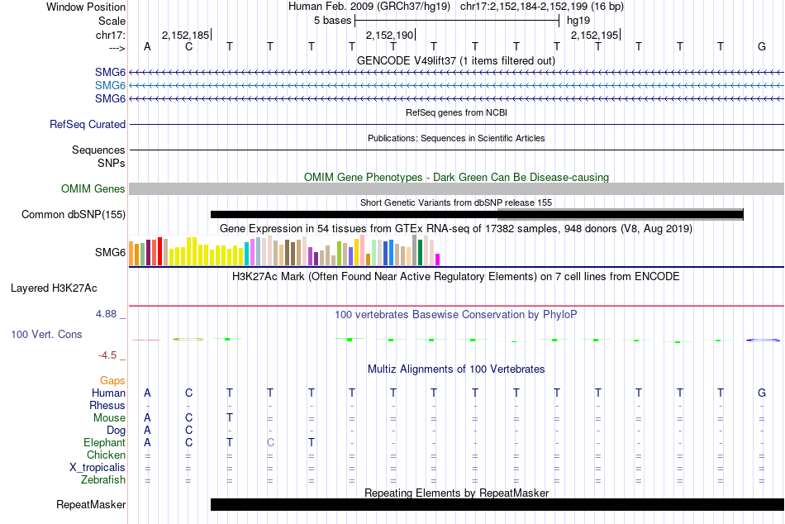Click the blue PhyloP mark under the G base
785x524 pixels.
[763, 341]
